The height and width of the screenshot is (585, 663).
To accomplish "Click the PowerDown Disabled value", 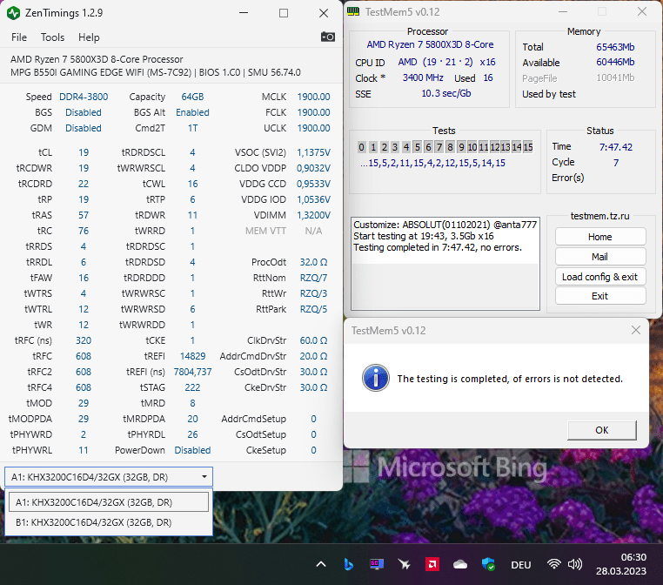I will click(192, 450).
